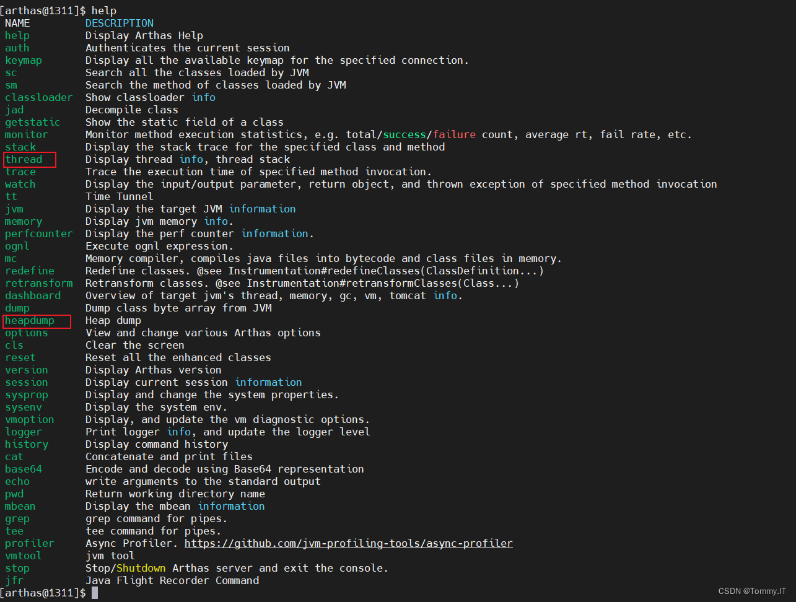This screenshot has width=796, height=602.
Task: Click the dashboard command name
Action: pyautogui.click(x=33, y=295)
